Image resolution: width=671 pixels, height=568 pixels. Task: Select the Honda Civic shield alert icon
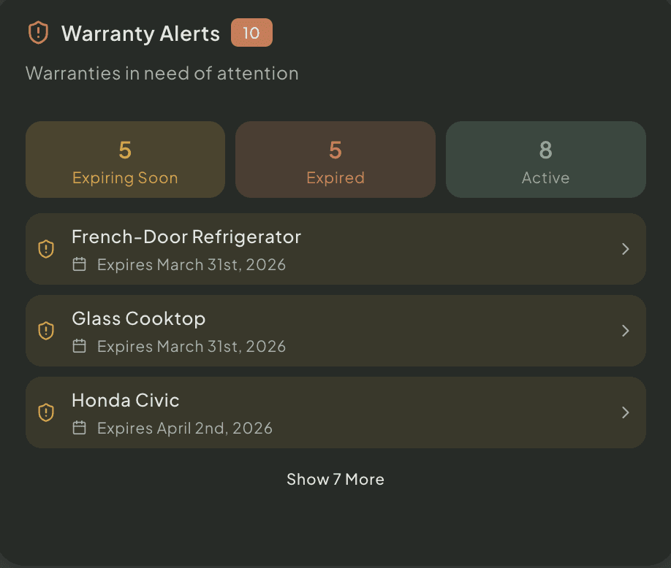pyautogui.click(x=46, y=412)
